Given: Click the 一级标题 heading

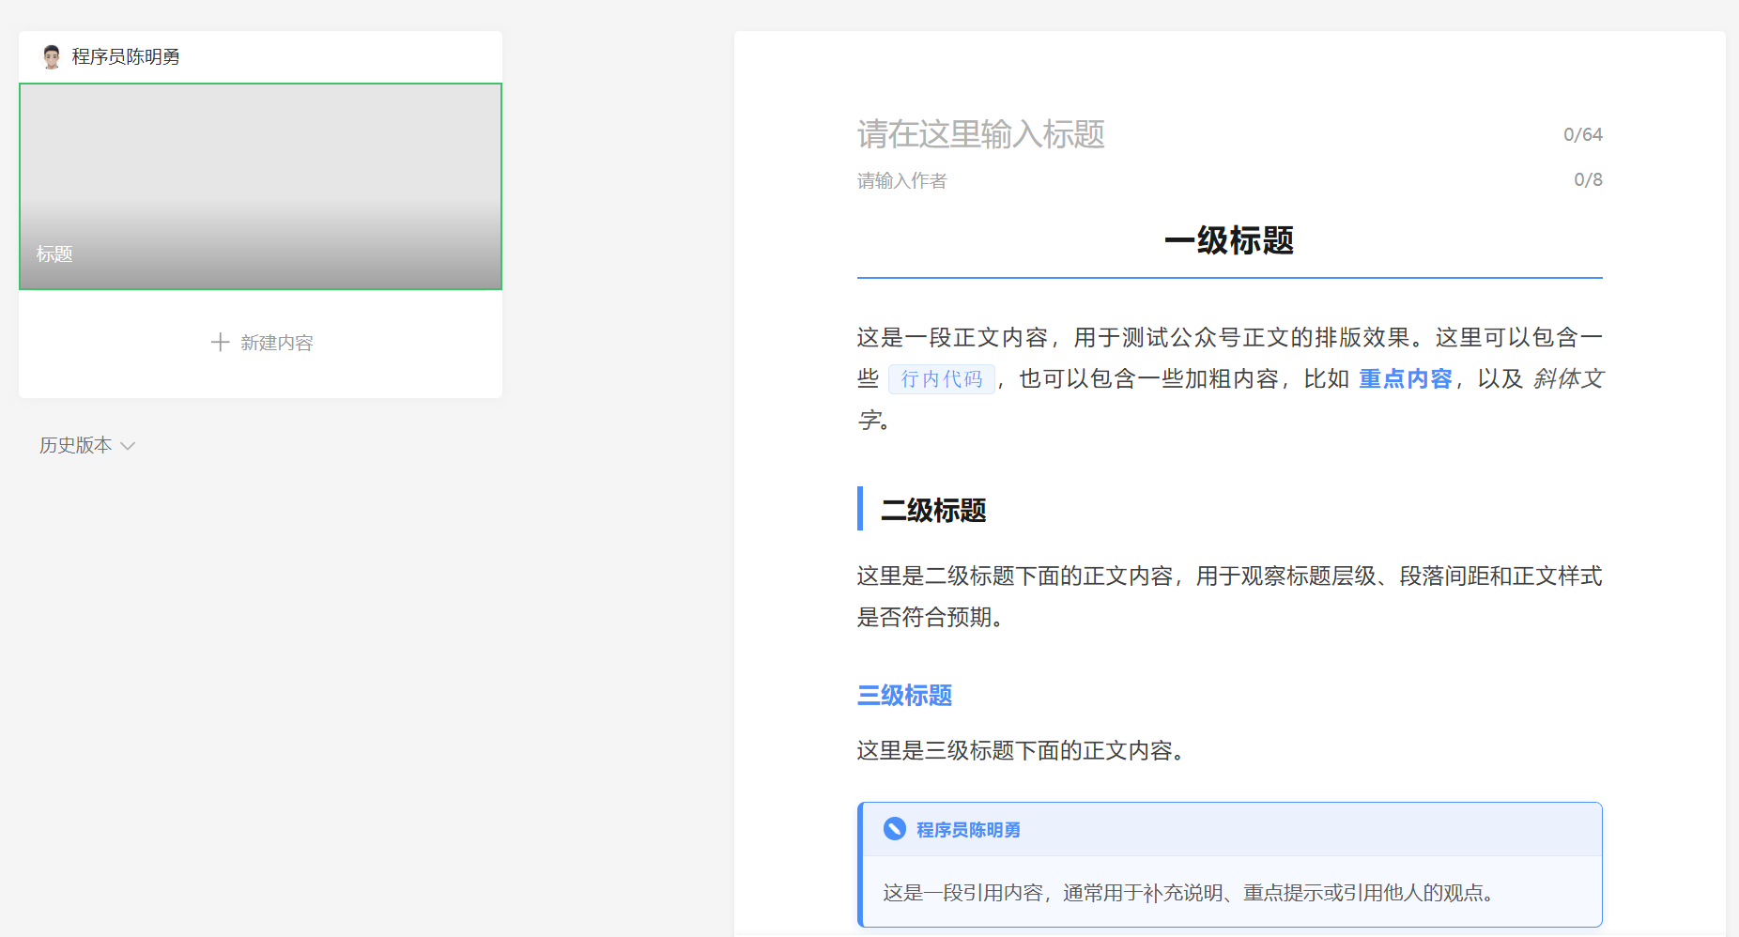Looking at the screenshot, I should pyautogui.click(x=1229, y=240).
